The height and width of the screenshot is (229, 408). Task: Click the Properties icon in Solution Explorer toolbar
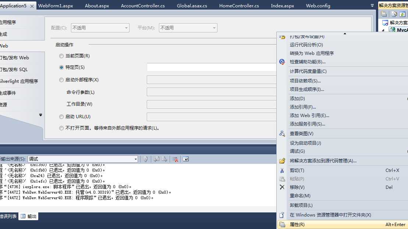point(384,14)
